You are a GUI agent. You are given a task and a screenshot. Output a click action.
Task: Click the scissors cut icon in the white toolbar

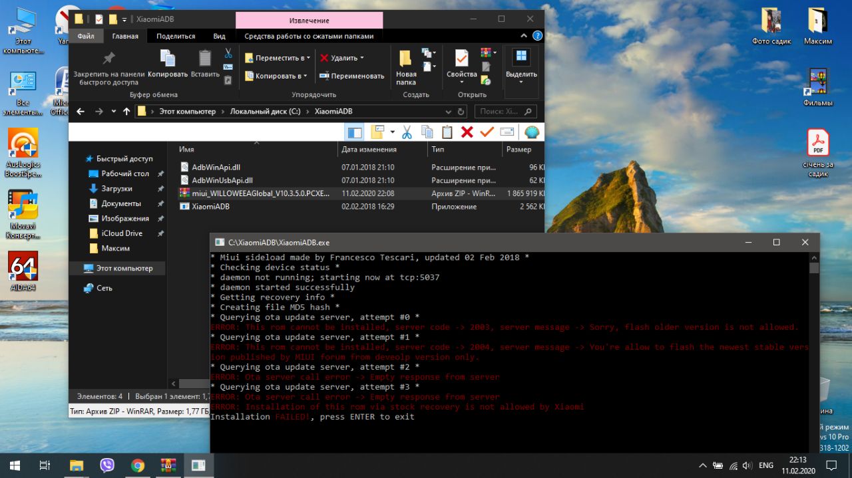tap(407, 132)
